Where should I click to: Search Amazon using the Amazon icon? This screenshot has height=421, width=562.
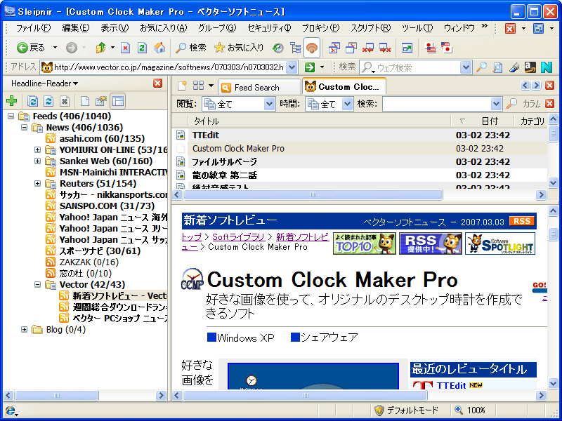[530, 67]
